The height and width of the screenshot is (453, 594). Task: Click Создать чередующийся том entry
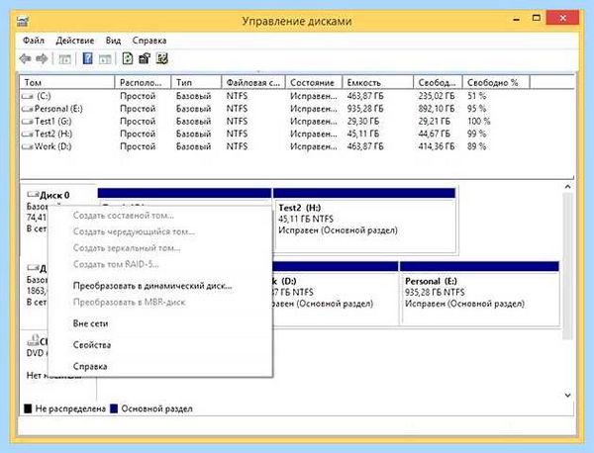(134, 231)
